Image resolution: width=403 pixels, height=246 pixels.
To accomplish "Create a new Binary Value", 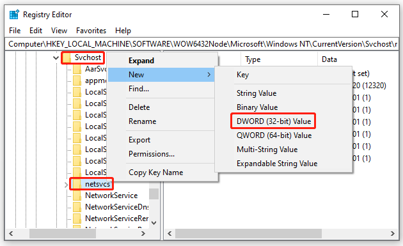I will point(283,107).
